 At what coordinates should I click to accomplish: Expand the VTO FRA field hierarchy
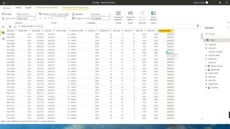pos(206,88)
